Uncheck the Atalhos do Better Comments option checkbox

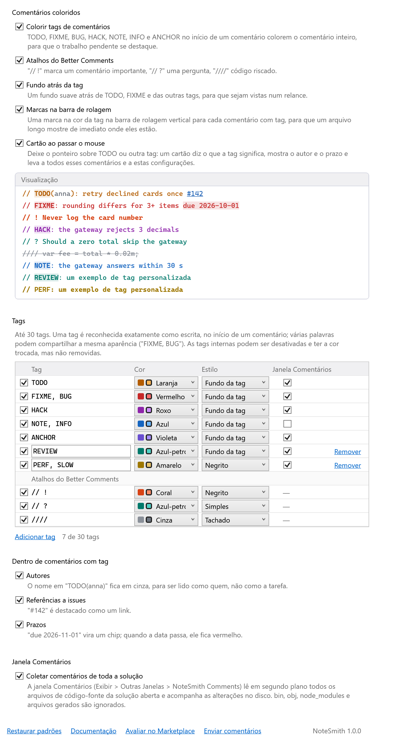pos(19,60)
